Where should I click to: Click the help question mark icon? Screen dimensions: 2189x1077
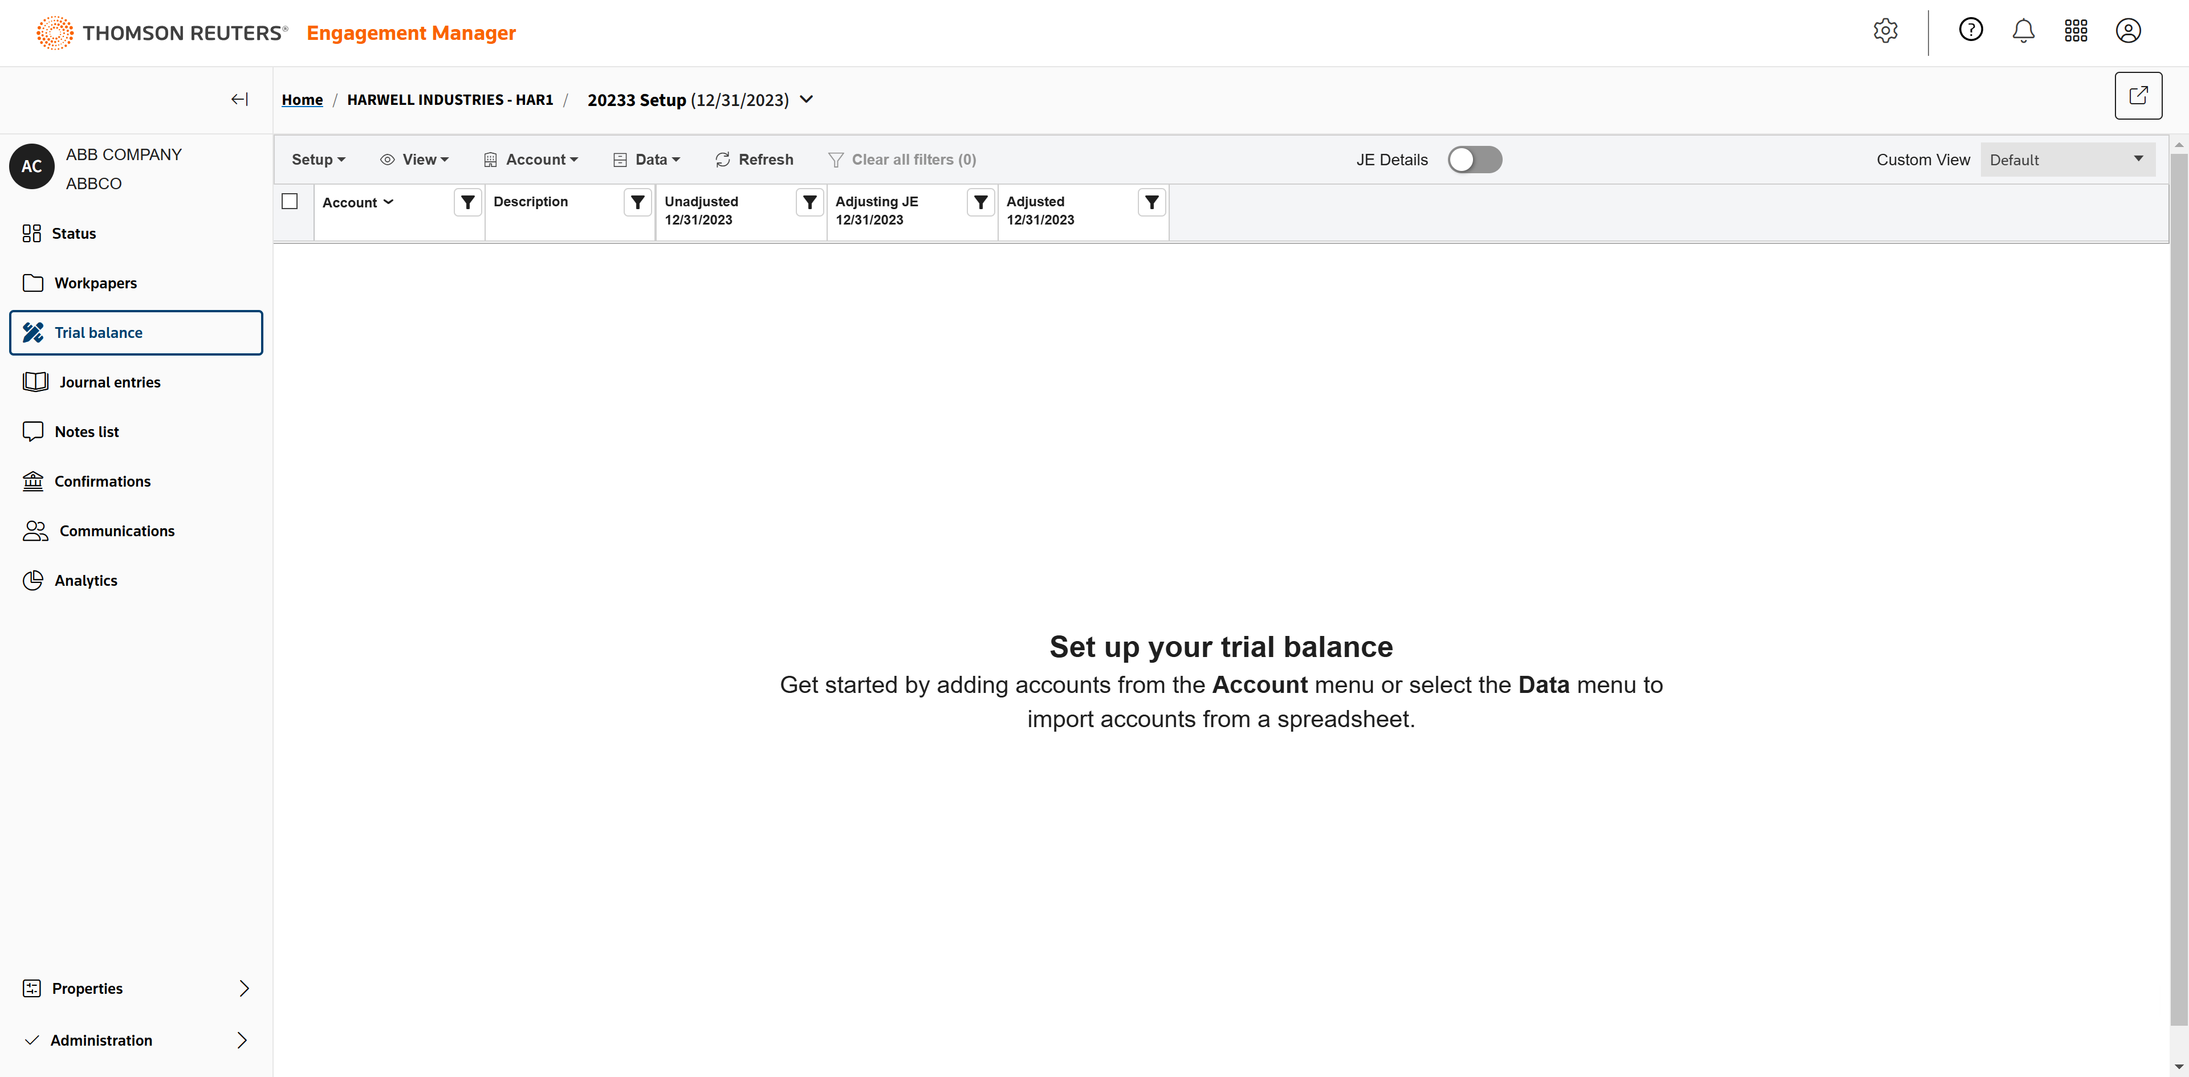[1971, 31]
